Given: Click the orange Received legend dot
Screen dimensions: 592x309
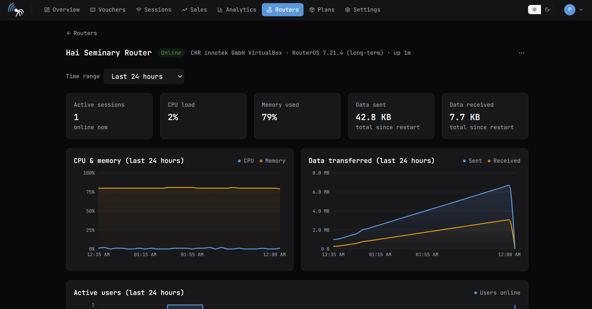Looking at the screenshot, I should (x=489, y=161).
